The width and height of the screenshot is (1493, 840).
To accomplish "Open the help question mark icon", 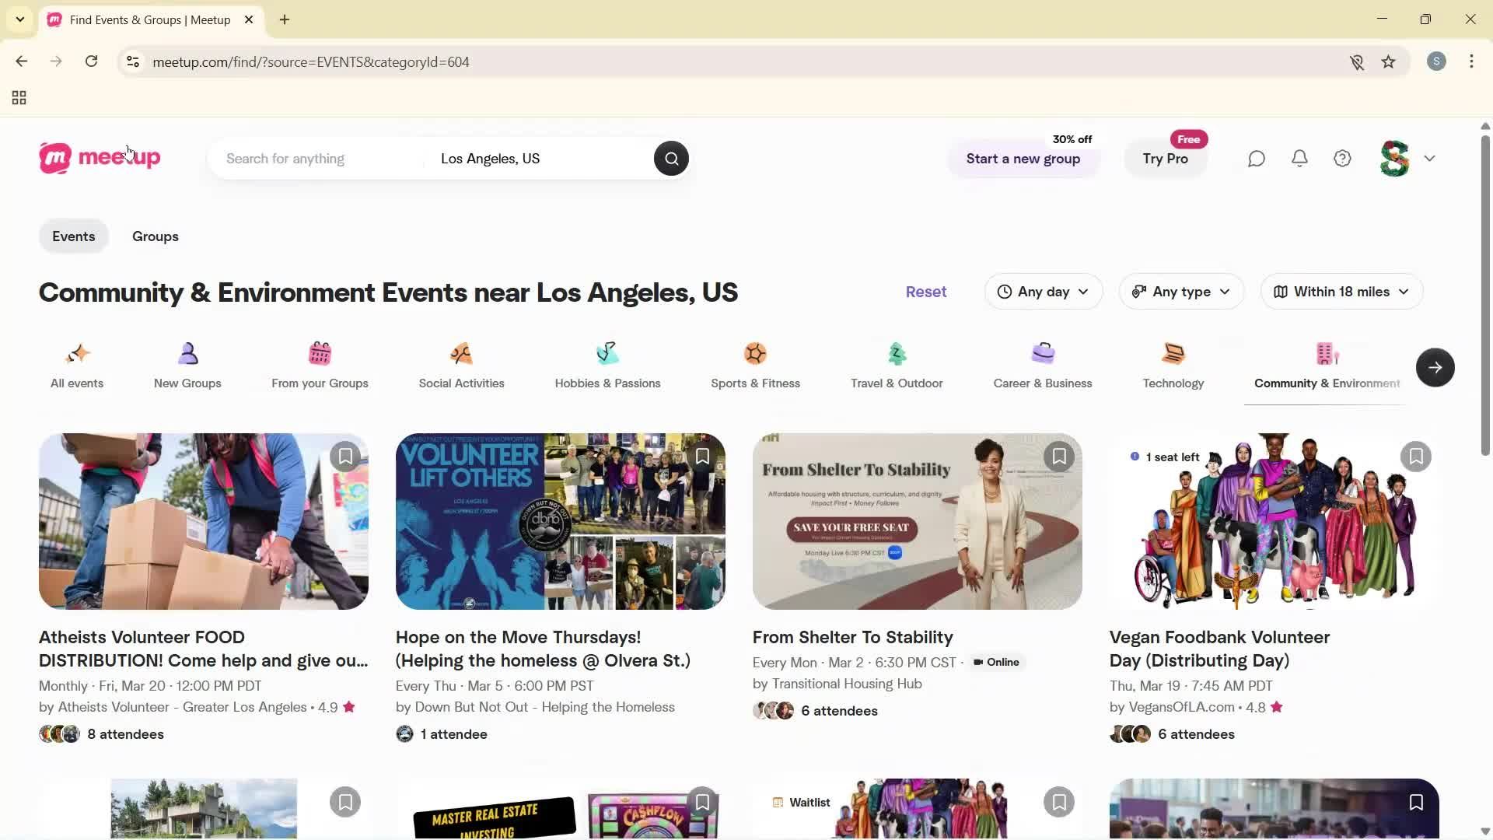I will point(1343,158).
